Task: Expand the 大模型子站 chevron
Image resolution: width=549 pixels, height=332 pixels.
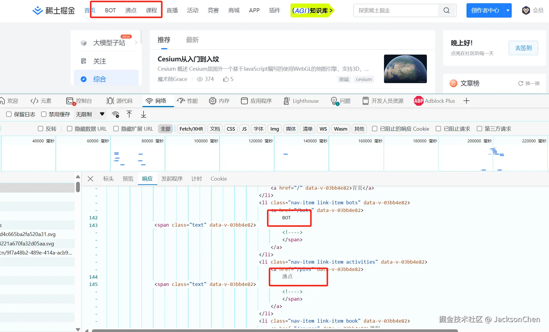Action: (136, 43)
